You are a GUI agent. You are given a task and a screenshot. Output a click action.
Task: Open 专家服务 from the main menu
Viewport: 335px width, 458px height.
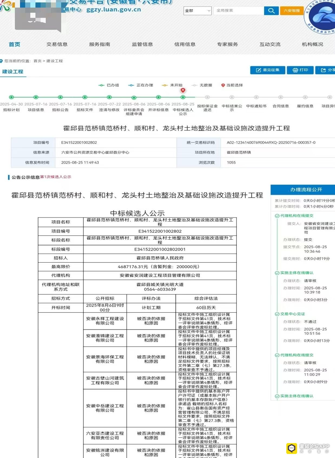[227, 44]
